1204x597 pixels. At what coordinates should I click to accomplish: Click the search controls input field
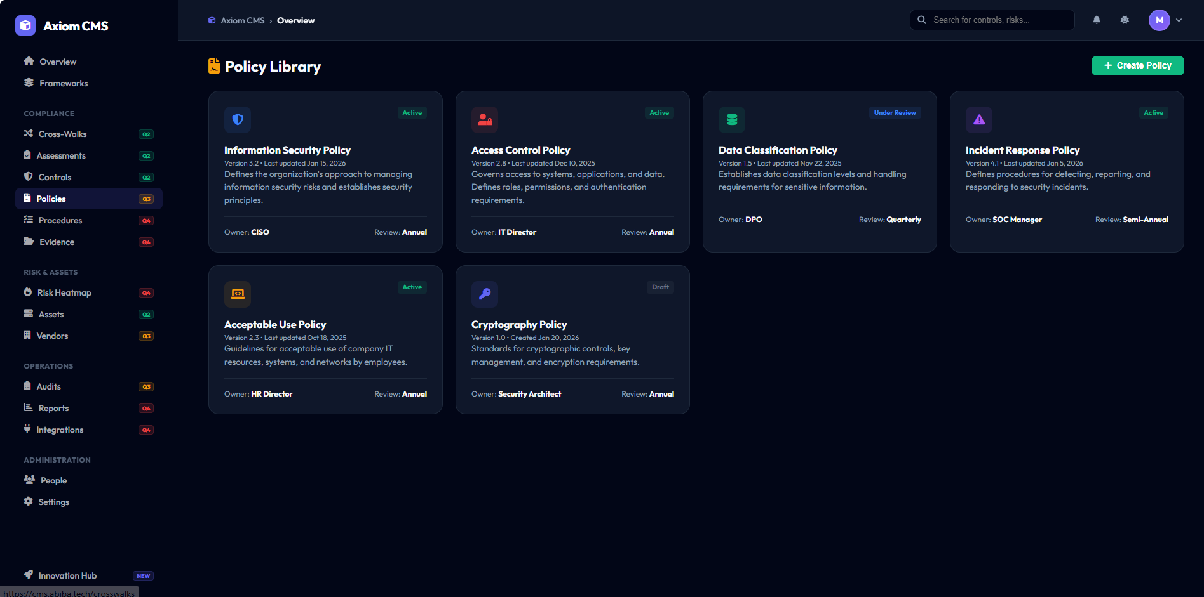991,20
